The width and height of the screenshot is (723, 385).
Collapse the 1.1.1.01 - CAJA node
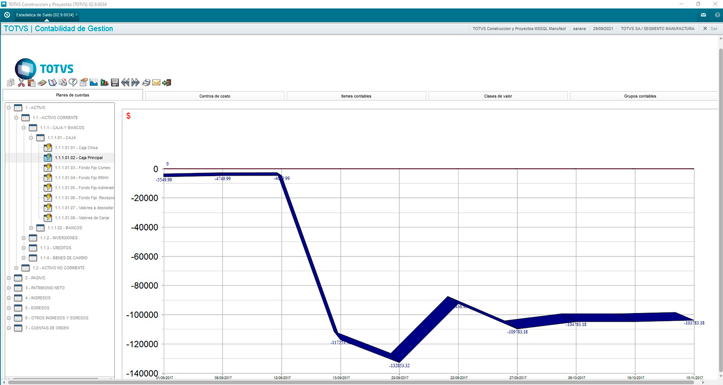pyautogui.click(x=31, y=137)
